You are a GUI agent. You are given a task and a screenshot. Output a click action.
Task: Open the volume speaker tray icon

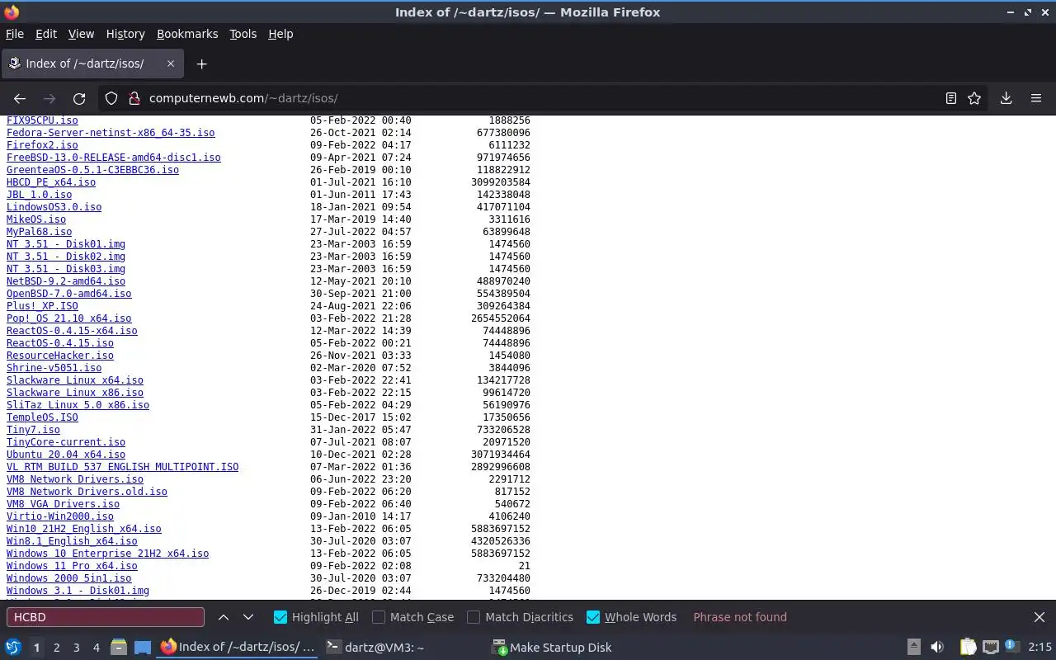(937, 648)
